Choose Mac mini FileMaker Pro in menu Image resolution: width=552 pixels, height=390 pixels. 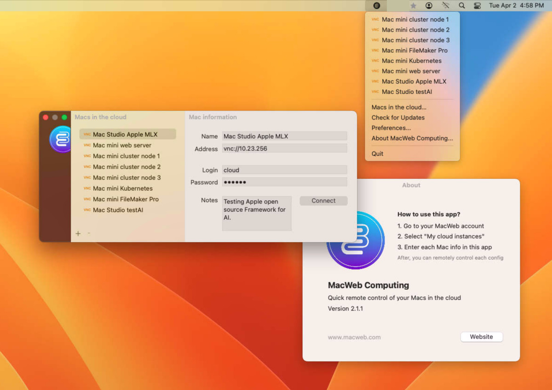pos(412,51)
